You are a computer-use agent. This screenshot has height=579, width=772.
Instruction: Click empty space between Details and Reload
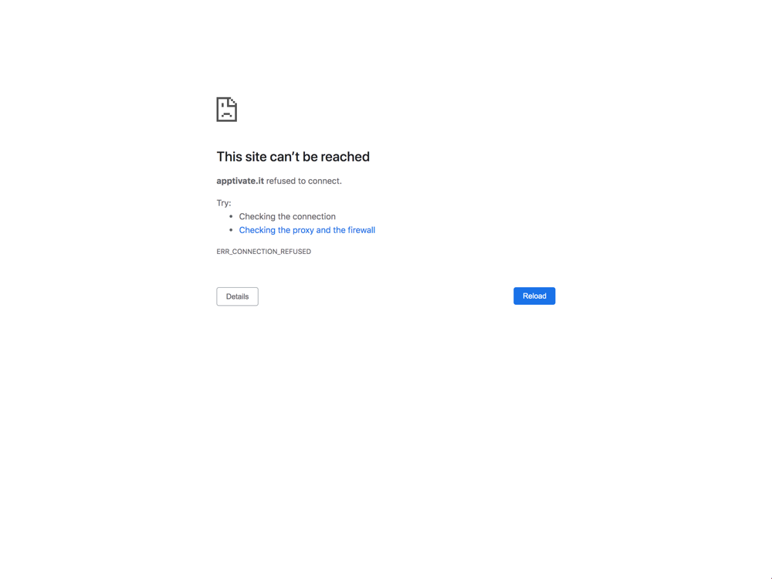(x=386, y=296)
